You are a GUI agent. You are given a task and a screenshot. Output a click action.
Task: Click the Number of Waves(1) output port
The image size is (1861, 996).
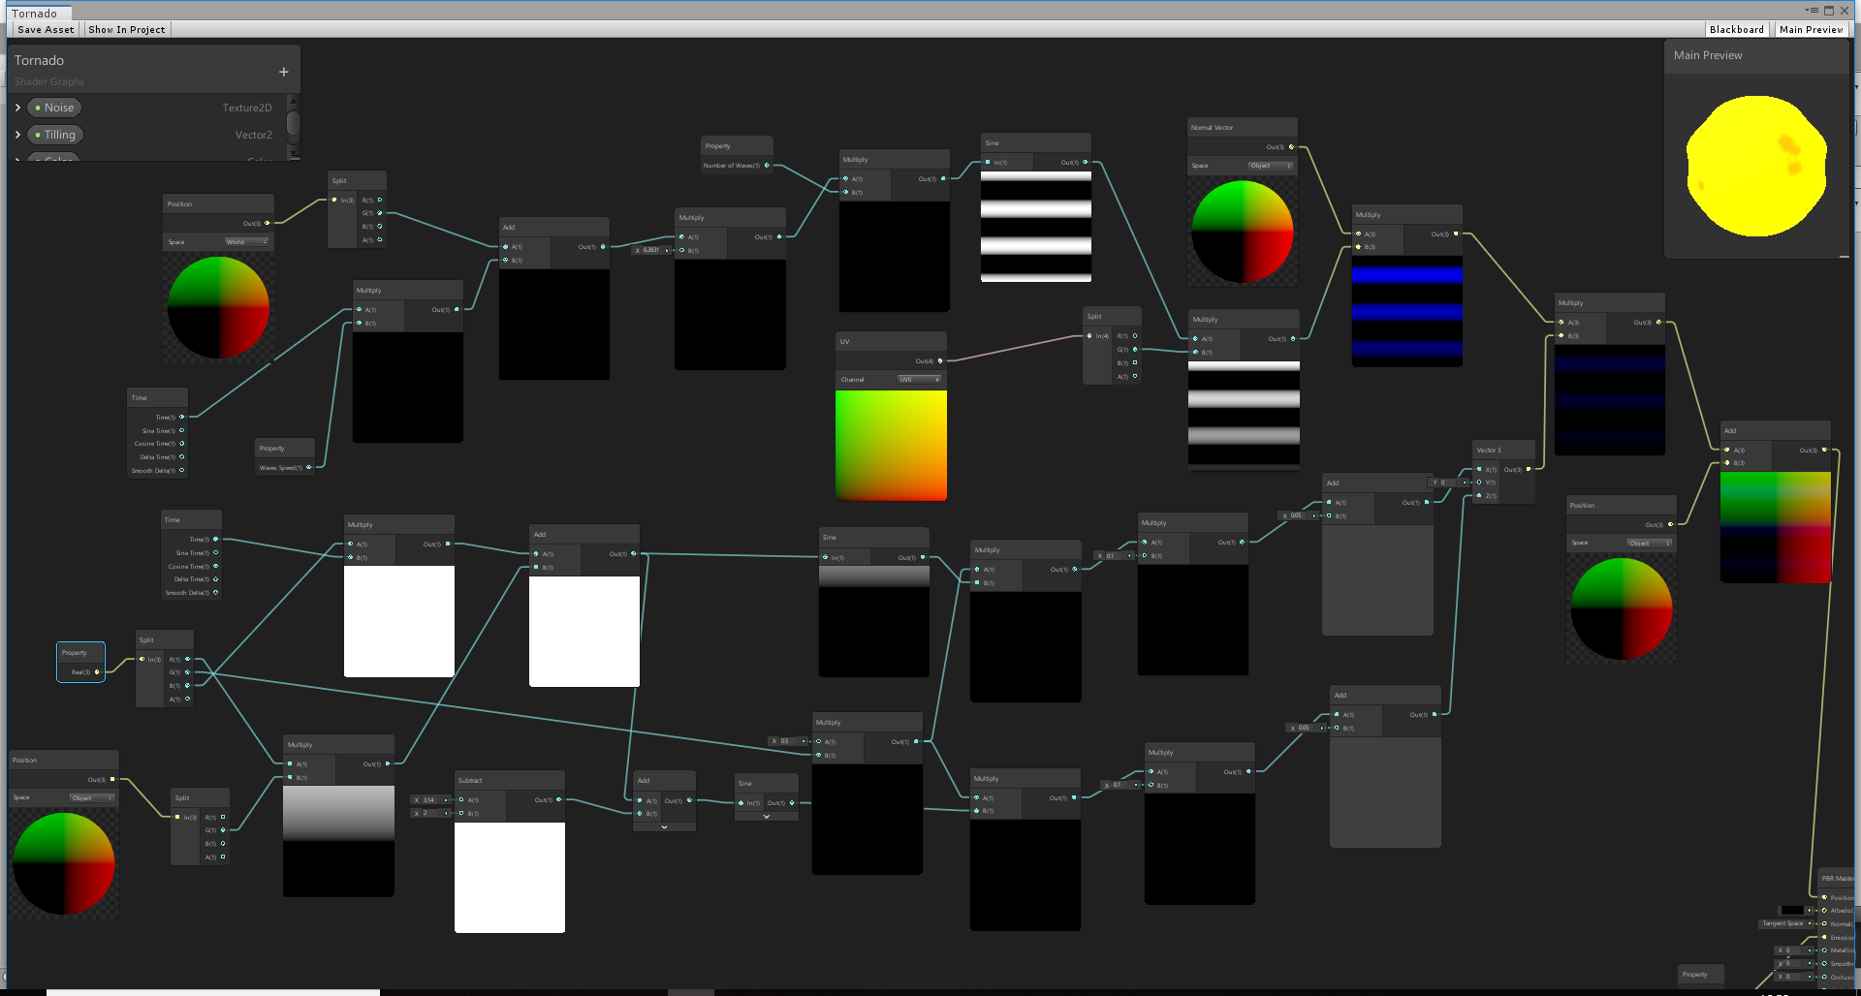point(767,165)
